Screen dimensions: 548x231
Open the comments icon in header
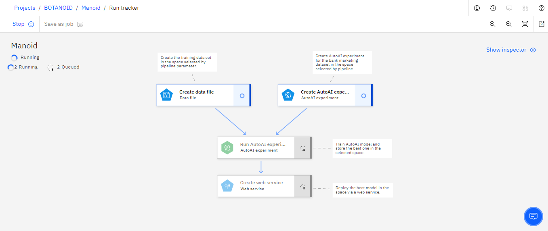coord(509,8)
